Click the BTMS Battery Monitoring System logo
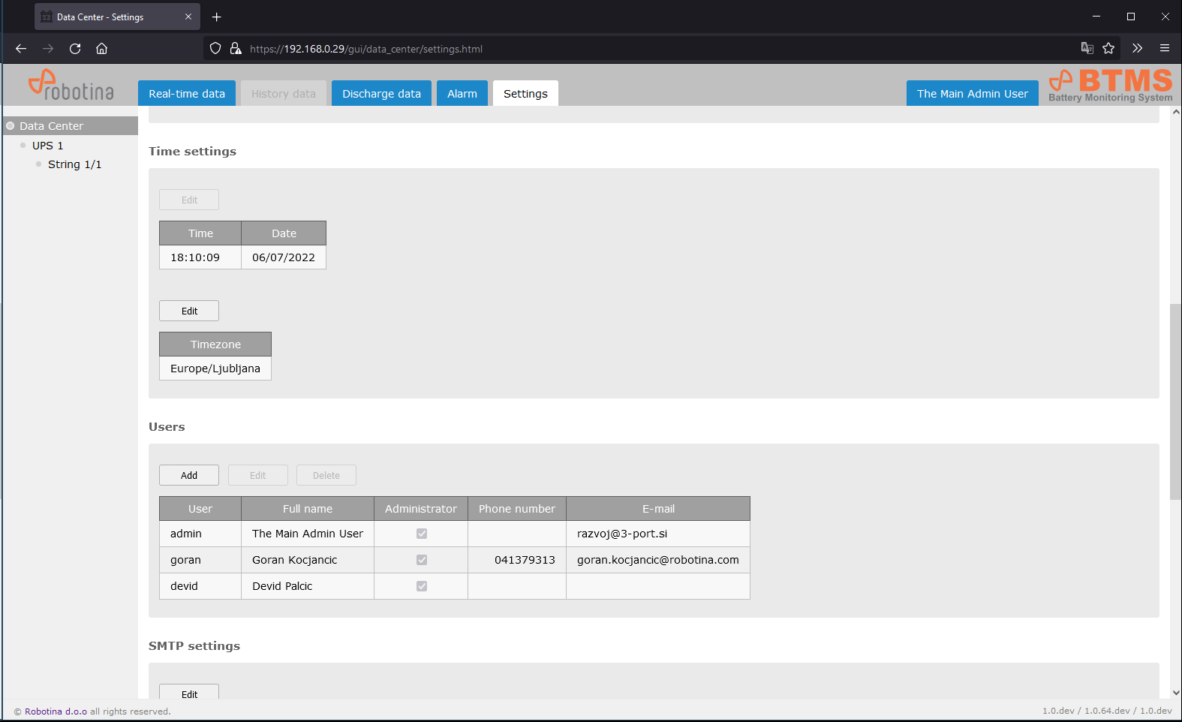The image size is (1182, 722). [x=1111, y=85]
